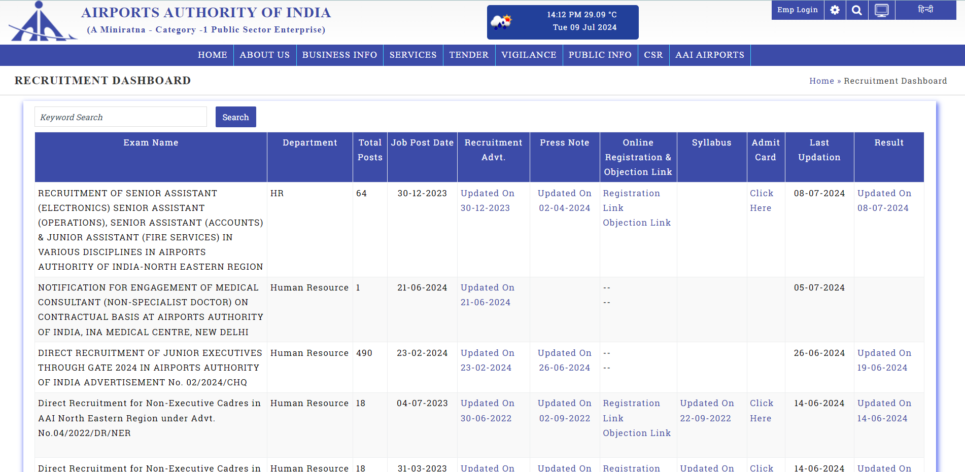The height and width of the screenshot is (472, 965).
Task: Open the AAI AIRPORTS menu
Action: tap(710, 55)
